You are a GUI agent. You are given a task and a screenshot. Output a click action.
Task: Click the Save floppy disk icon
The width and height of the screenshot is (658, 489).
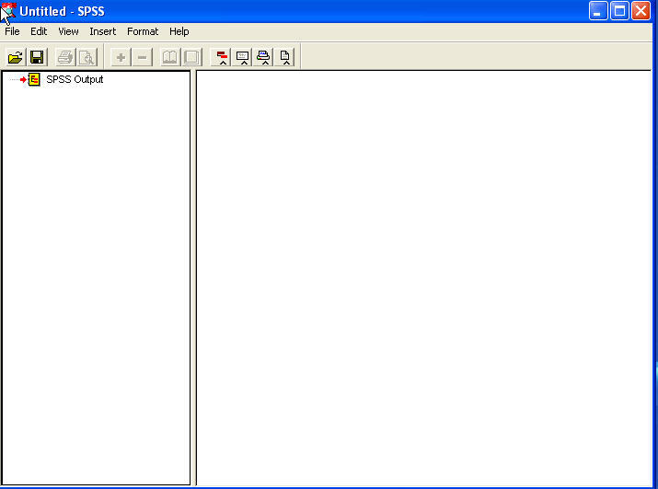(37, 57)
